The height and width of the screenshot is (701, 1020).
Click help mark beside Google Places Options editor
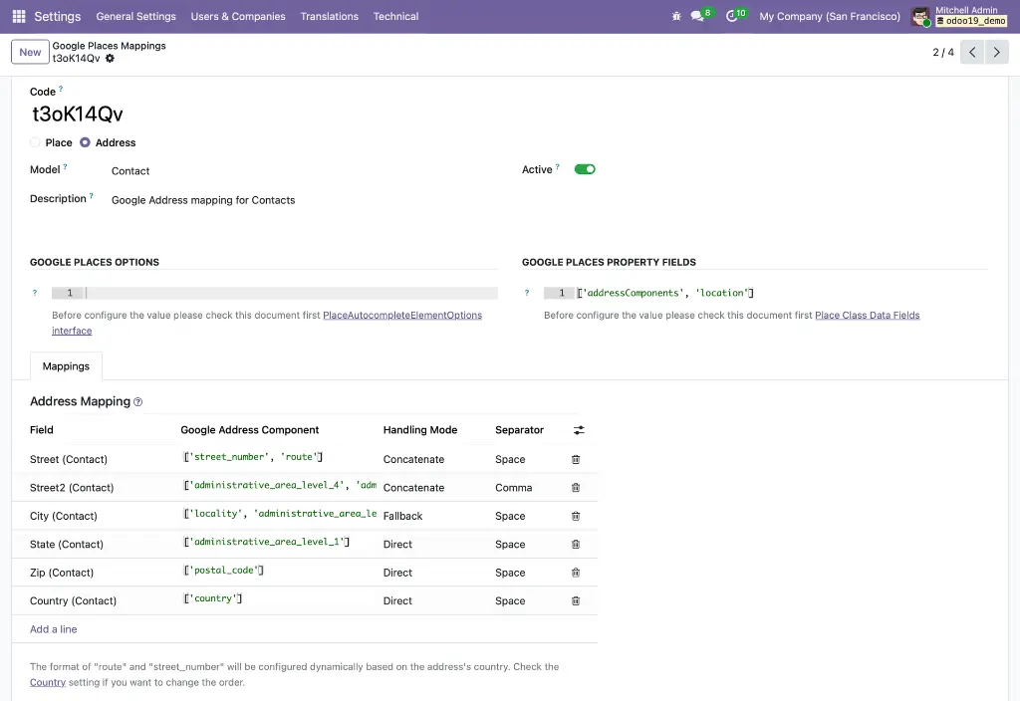35,294
